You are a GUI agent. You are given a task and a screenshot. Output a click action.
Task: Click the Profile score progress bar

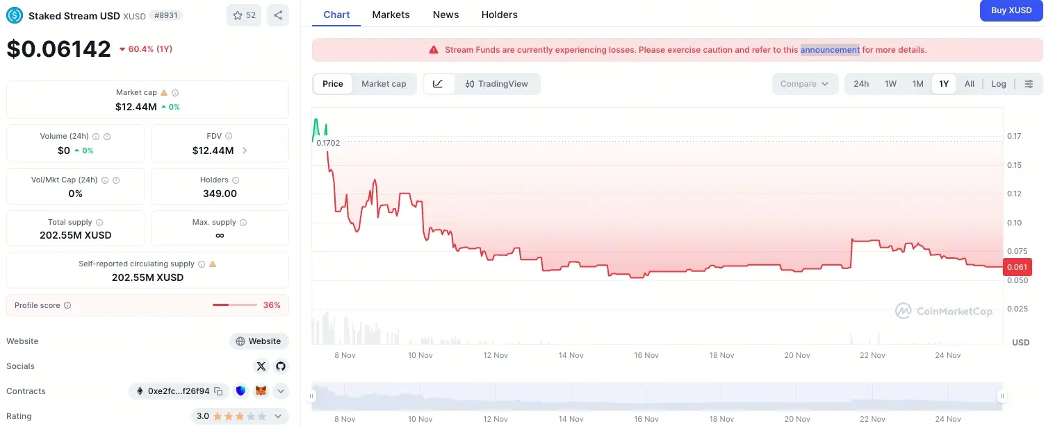tap(234, 305)
